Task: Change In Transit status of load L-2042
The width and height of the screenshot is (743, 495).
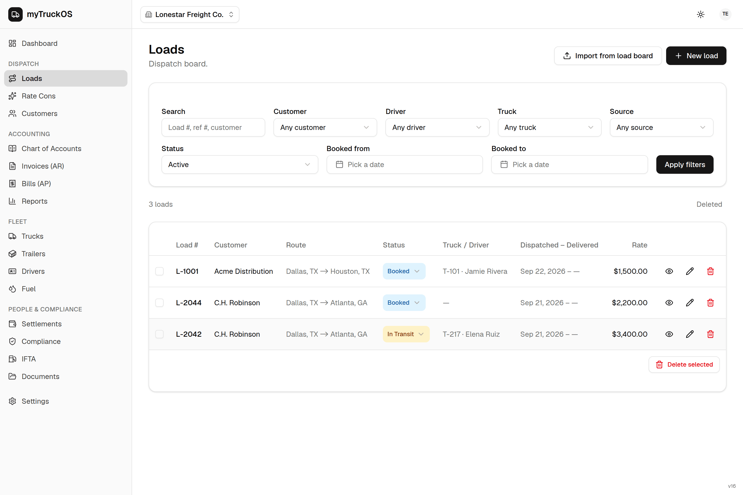Action: click(406, 334)
